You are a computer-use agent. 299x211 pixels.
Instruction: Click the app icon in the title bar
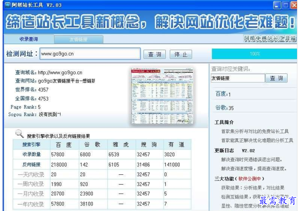8,5
